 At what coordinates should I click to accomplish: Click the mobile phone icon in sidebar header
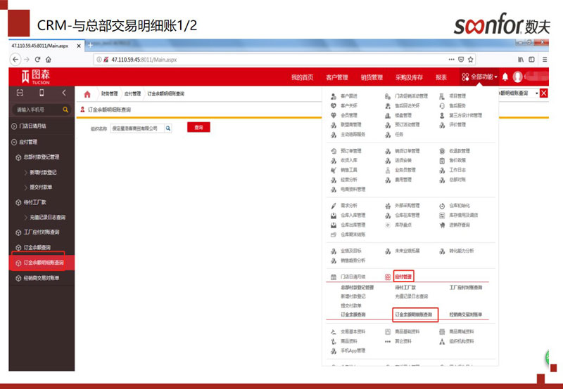[42, 93]
